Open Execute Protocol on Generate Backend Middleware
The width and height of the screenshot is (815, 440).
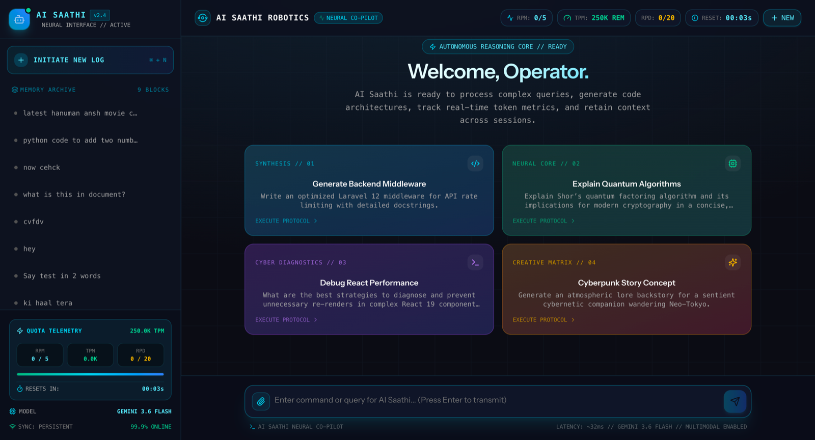click(x=286, y=221)
